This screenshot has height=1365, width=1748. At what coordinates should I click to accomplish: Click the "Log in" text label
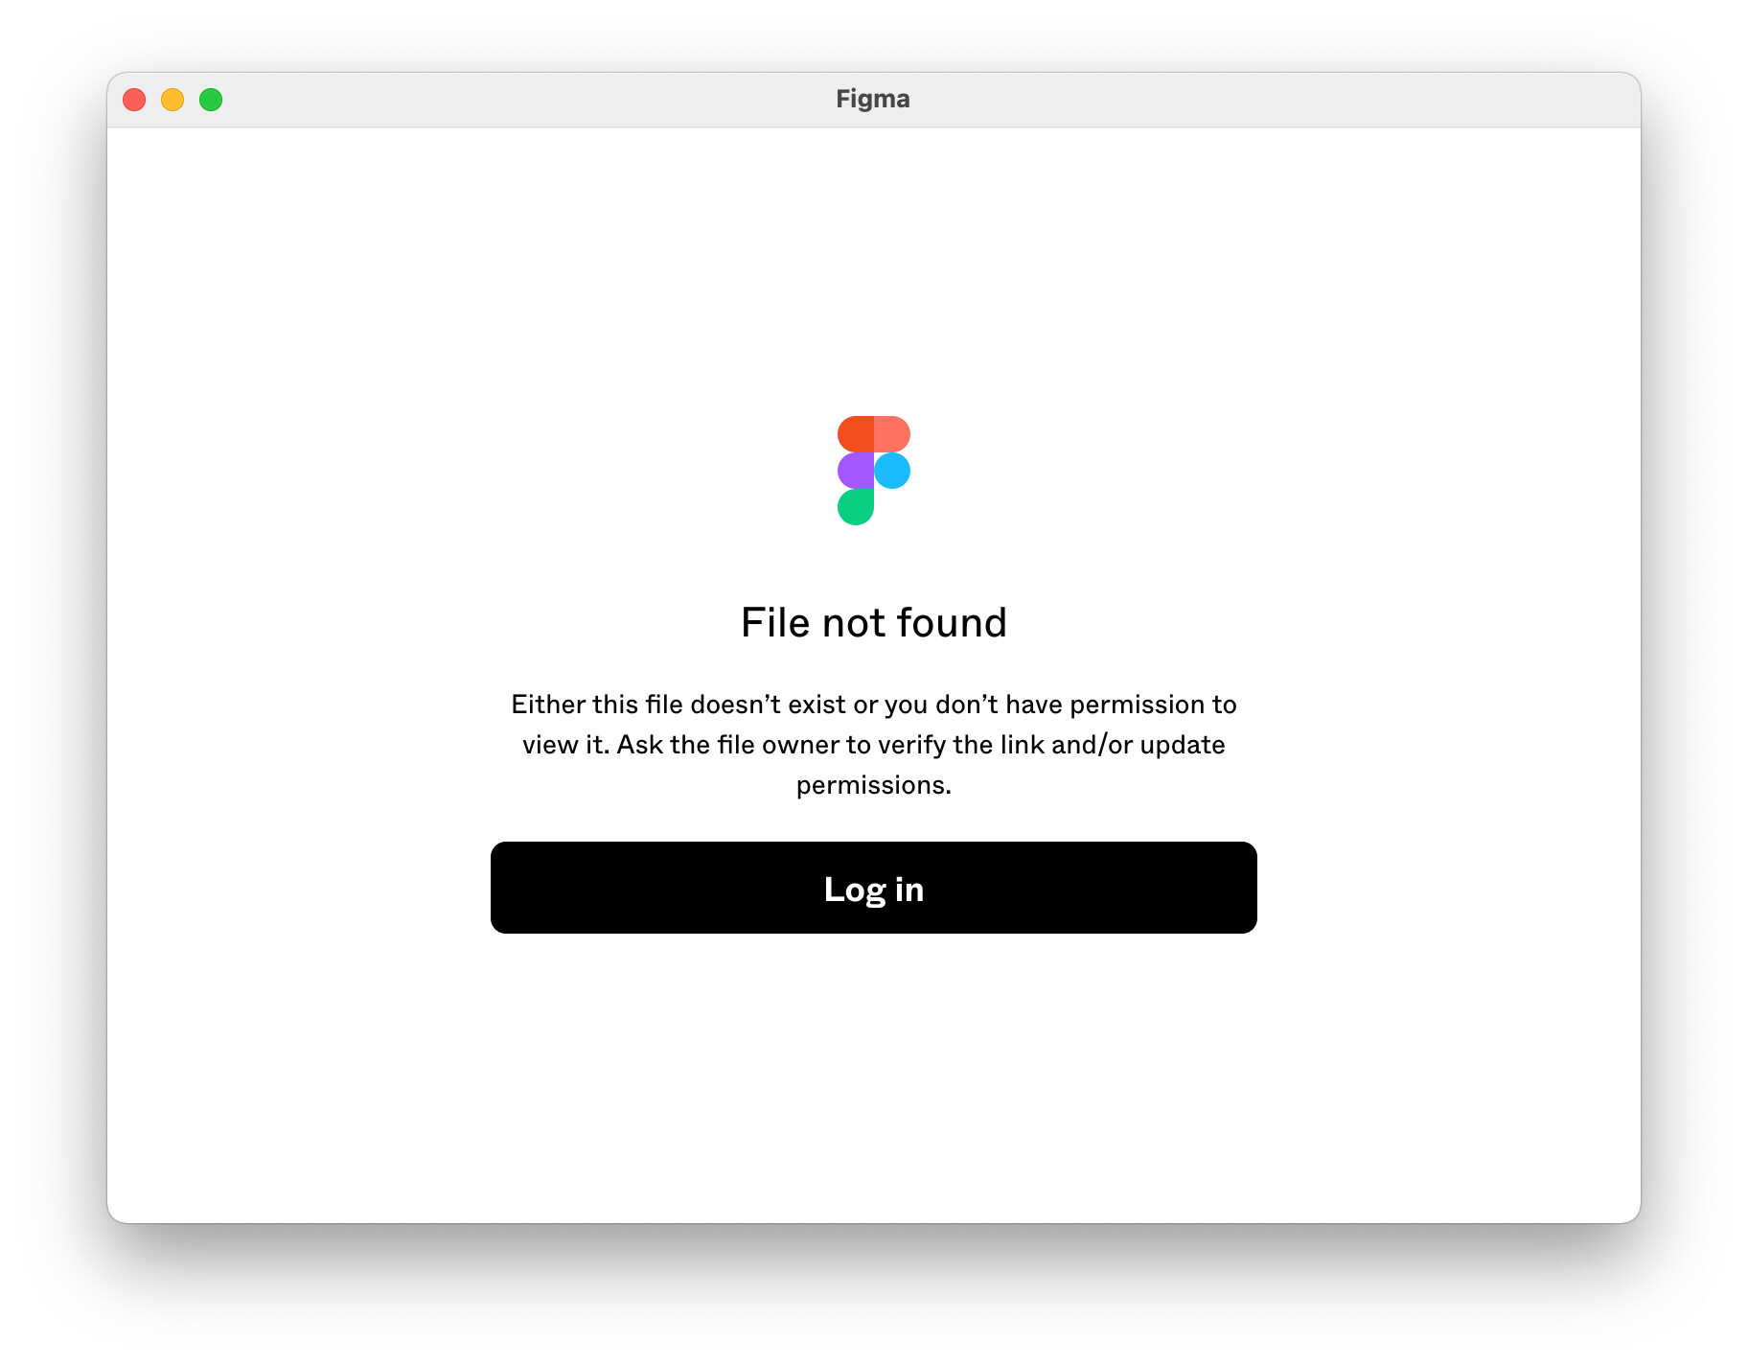coord(873,889)
